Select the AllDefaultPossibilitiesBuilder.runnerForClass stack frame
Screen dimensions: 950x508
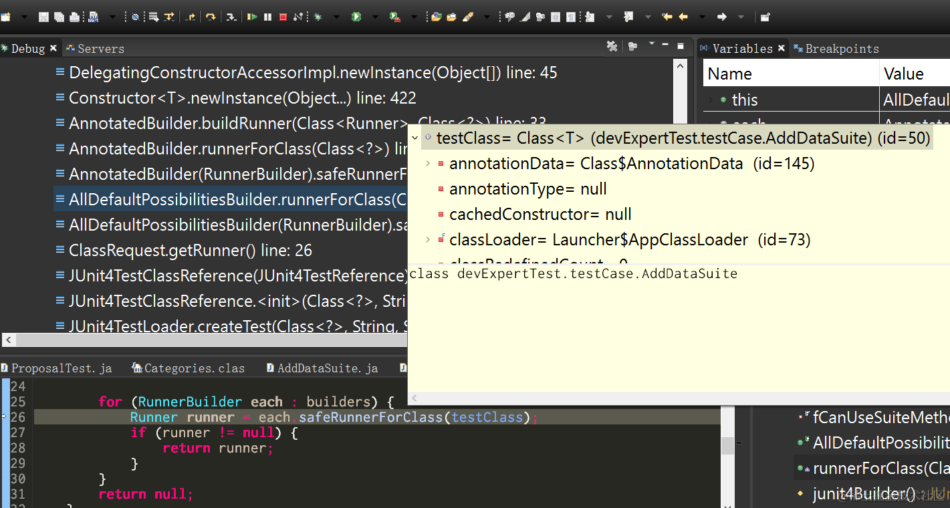pos(231,199)
